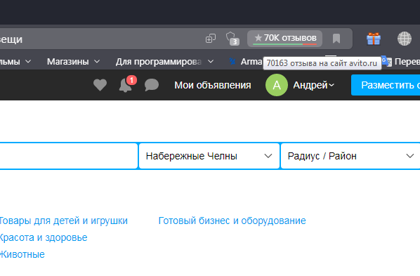Open Товары для детей и игрушки category
Screen dimensions: 420x276
pos(63,221)
